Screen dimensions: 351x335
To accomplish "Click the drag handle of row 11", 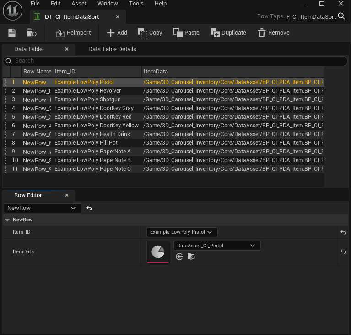I will (x=6, y=169).
